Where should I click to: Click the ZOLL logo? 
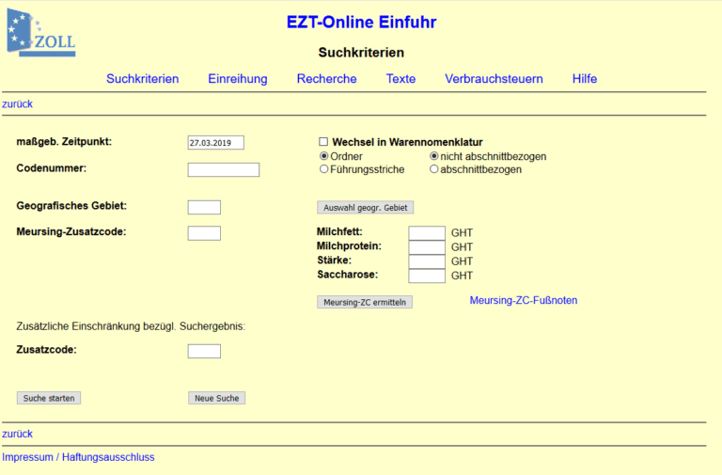pos(40,33)
